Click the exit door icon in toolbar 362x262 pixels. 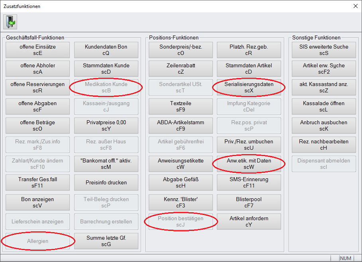pos(10,22)
